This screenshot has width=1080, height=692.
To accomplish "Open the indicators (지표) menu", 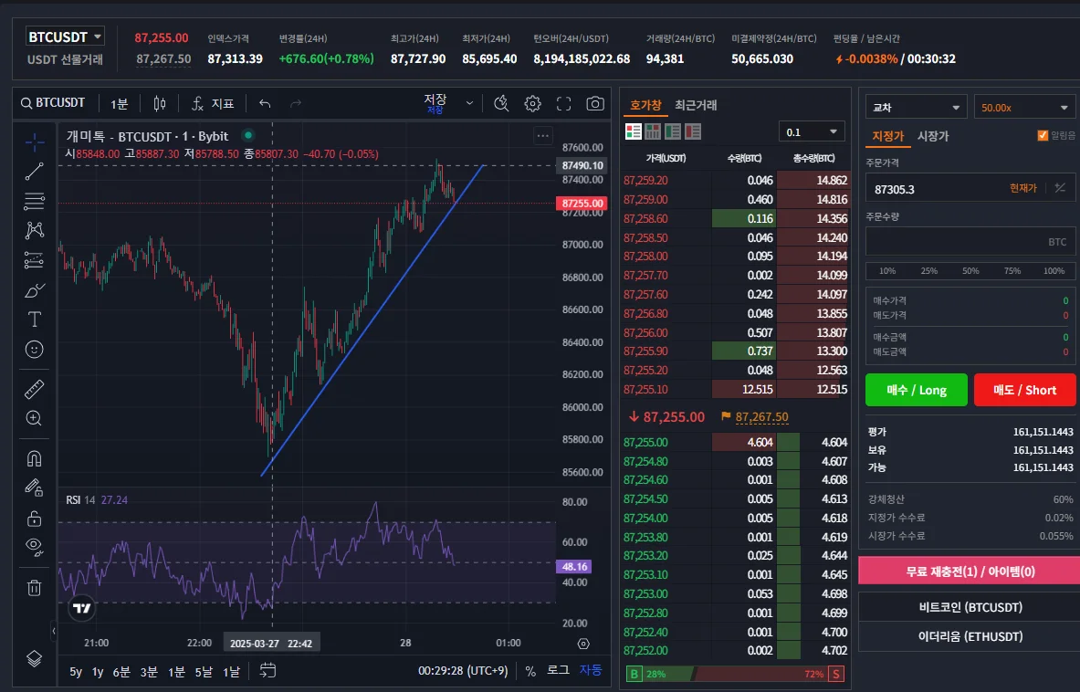I will [x=213, y=104].
